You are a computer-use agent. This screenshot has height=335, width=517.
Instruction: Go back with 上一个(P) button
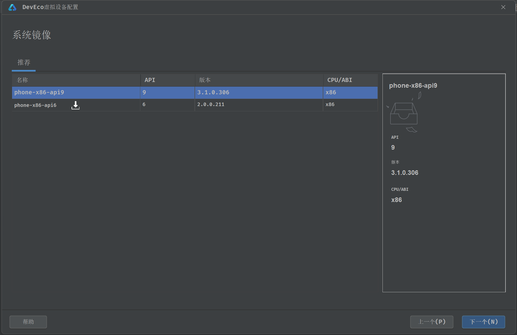tap(432, 322)
